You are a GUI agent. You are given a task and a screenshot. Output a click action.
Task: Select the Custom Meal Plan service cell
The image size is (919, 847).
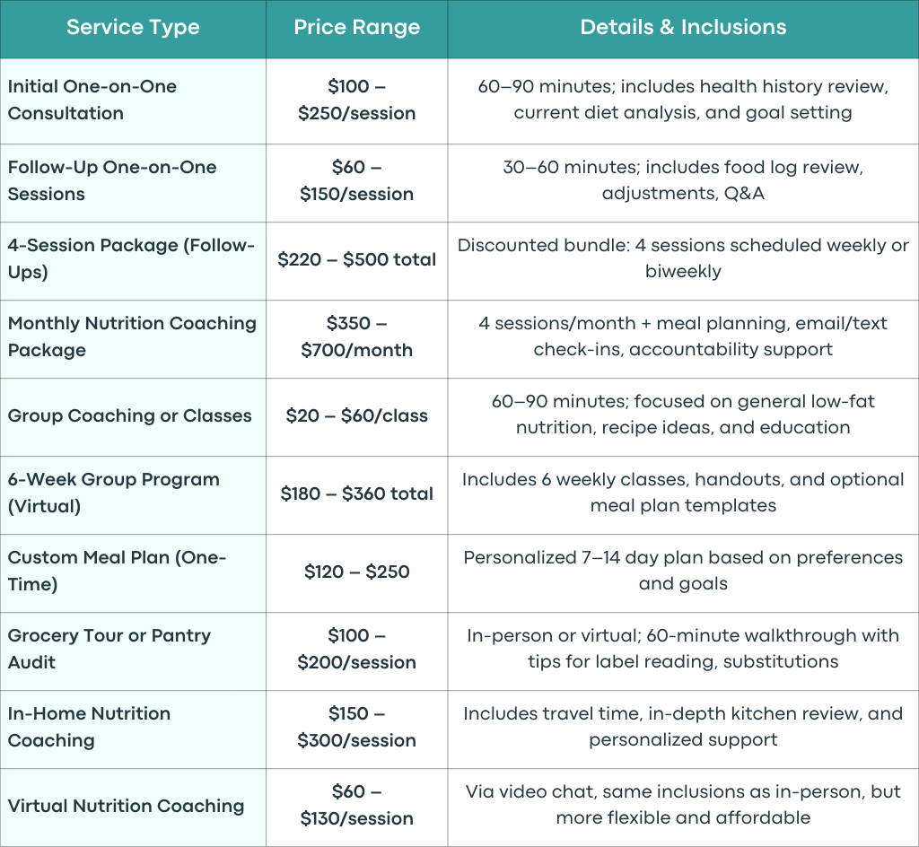133,572
